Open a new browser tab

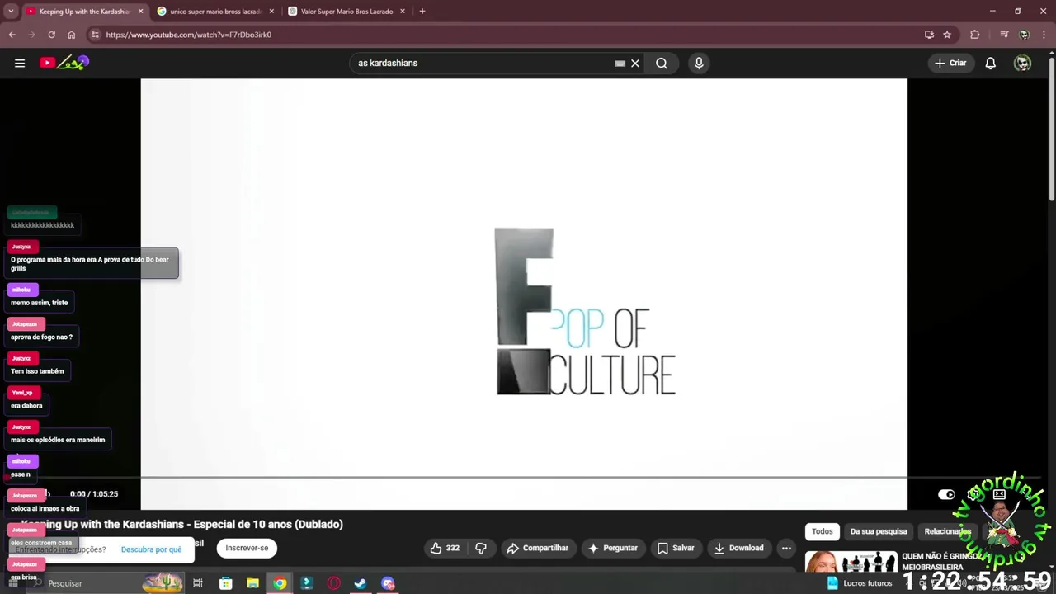(422, 12)
